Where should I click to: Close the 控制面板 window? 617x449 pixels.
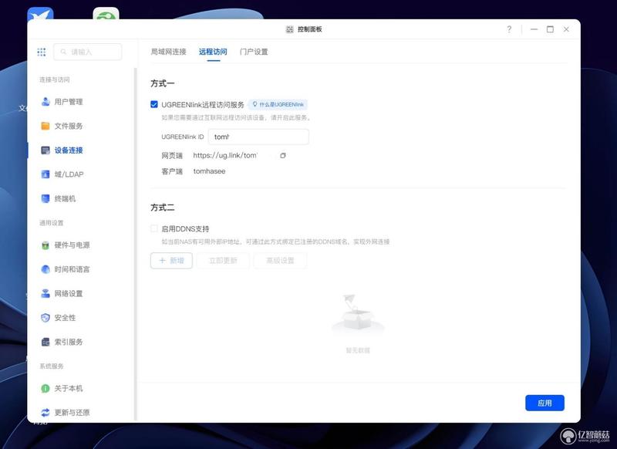[x=566, y=29]
